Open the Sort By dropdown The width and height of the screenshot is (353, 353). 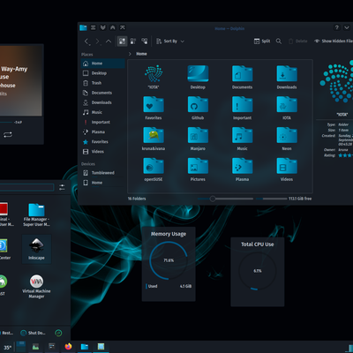coord(170,41)
